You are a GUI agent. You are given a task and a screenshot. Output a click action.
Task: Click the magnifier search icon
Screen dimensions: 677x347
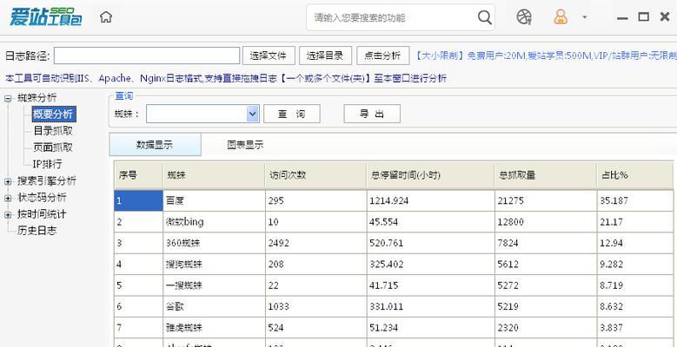pos(484,17)
